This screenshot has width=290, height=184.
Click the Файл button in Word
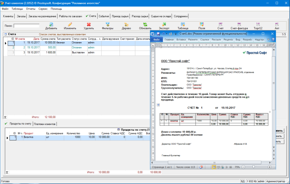tap(157, 40)
